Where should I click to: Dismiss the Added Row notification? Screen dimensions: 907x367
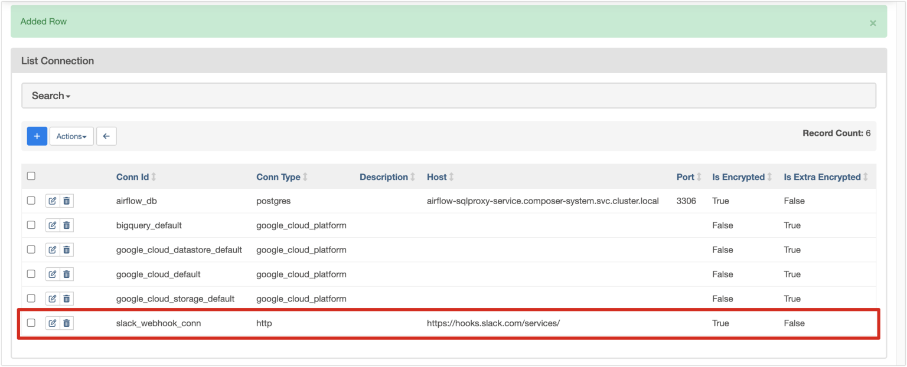(x=872, y=22)
